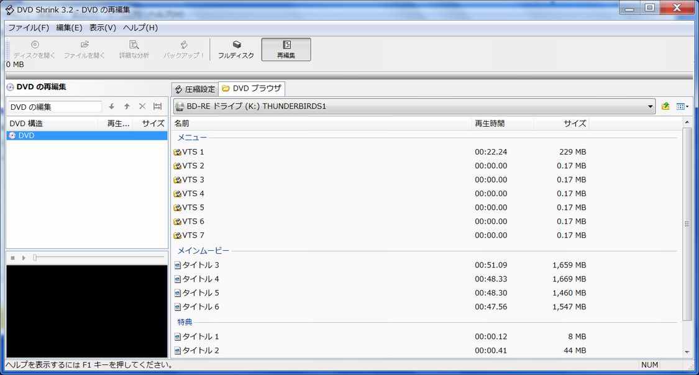This screenshot has height=375, width=699.
Task: Click the 特典 group header
Action: (185, 322)
